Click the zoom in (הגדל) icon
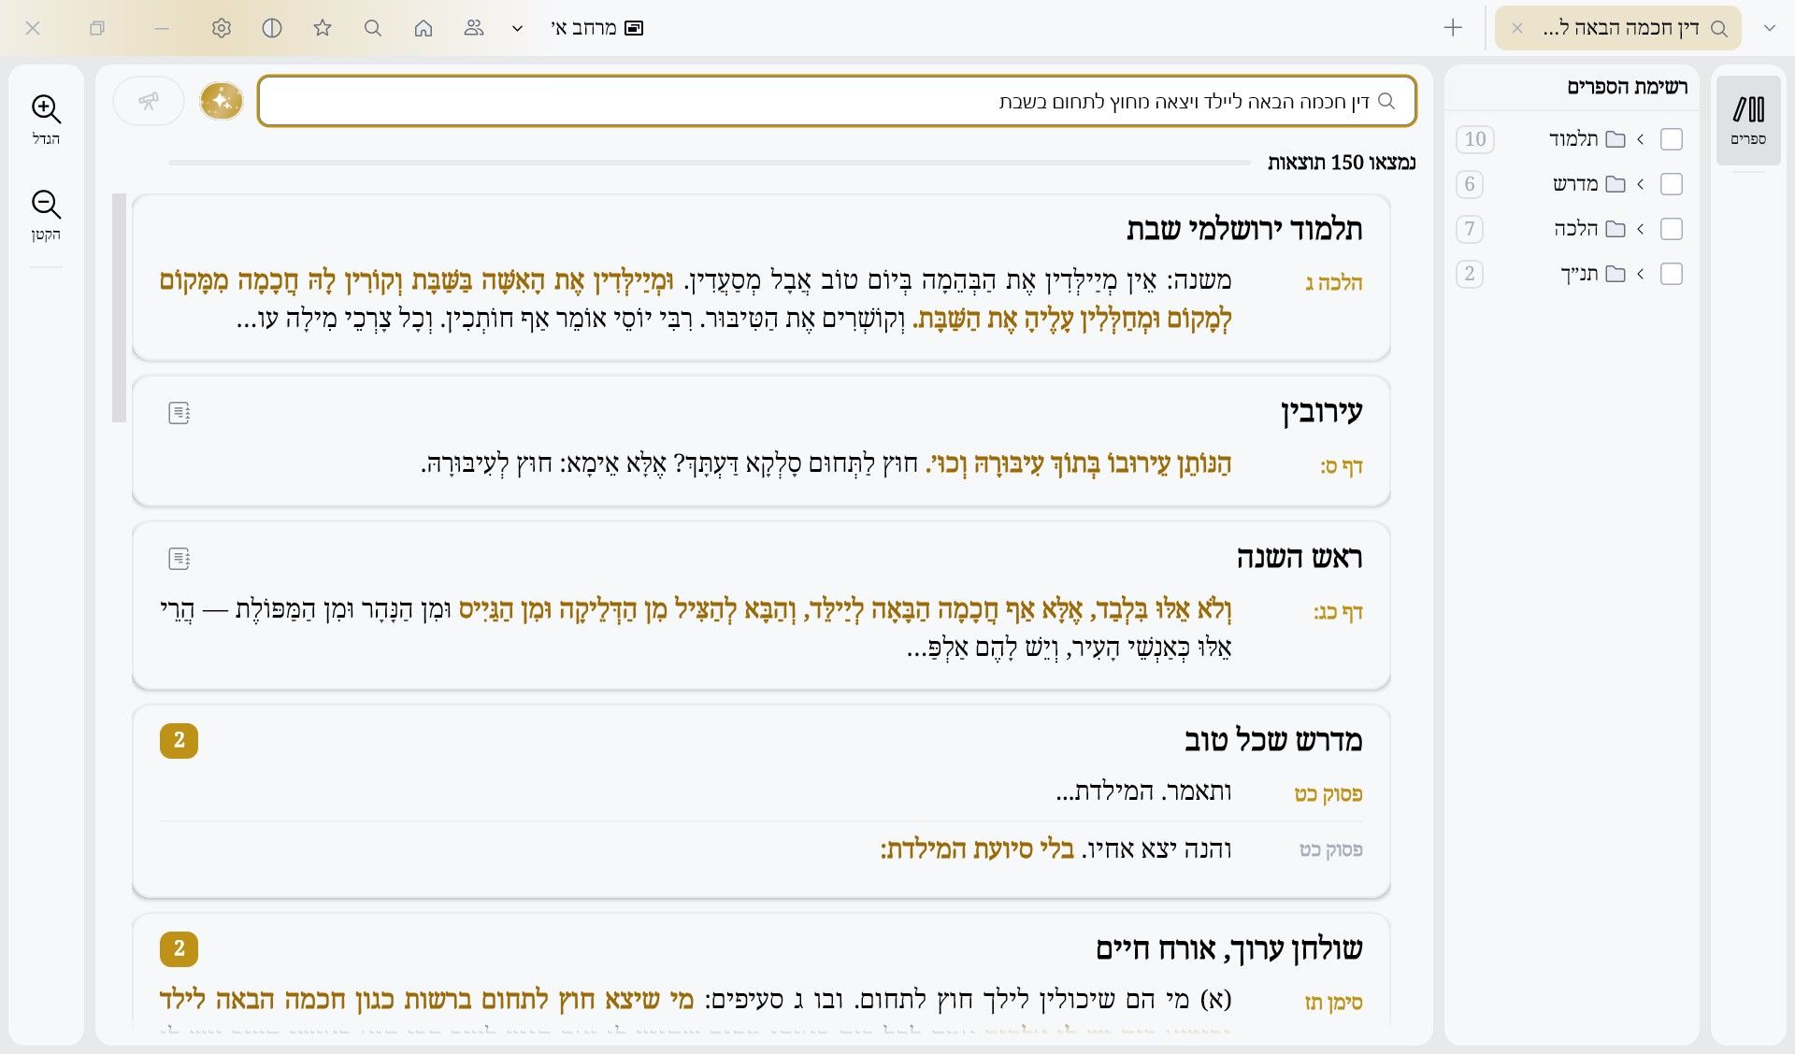 tap(46, 109)
